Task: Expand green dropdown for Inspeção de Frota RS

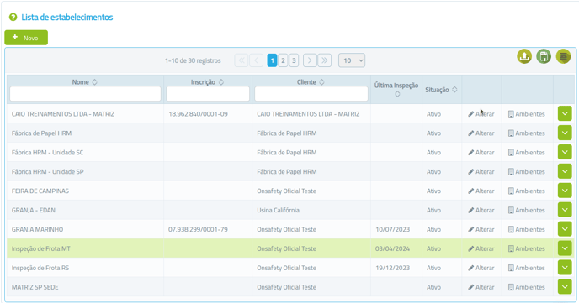Action: [x=565, y=267]
